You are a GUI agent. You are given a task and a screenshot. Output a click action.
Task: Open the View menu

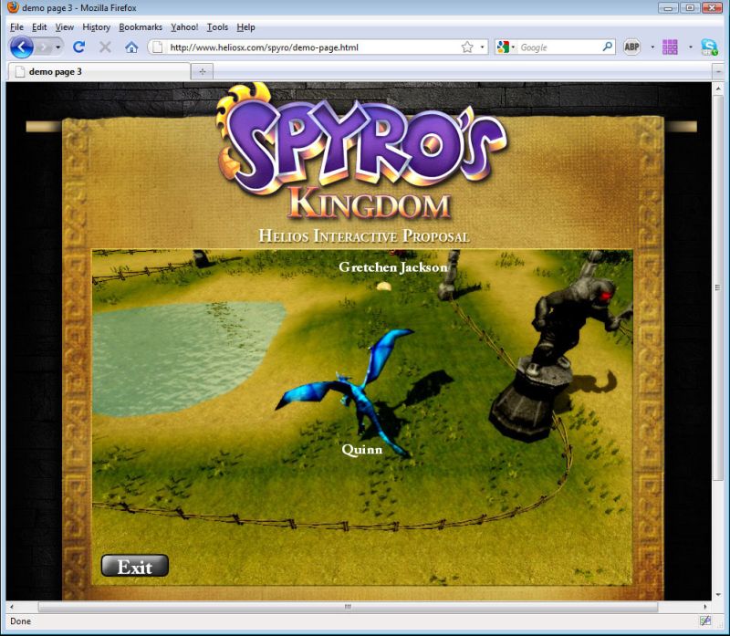[x=64, y=27]
